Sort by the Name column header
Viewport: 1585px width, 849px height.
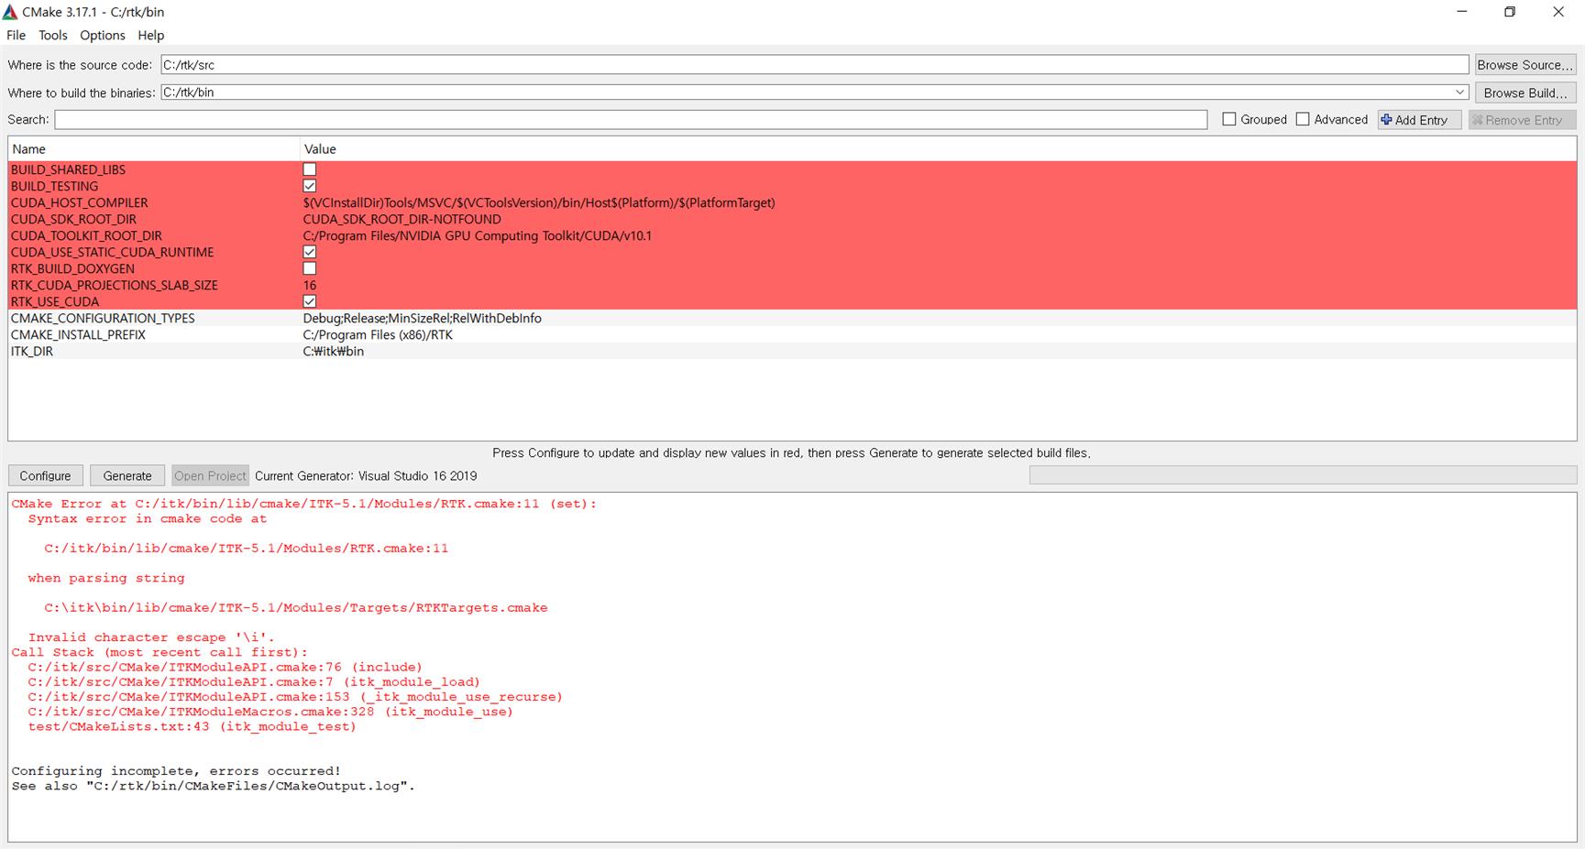(154, 149)
